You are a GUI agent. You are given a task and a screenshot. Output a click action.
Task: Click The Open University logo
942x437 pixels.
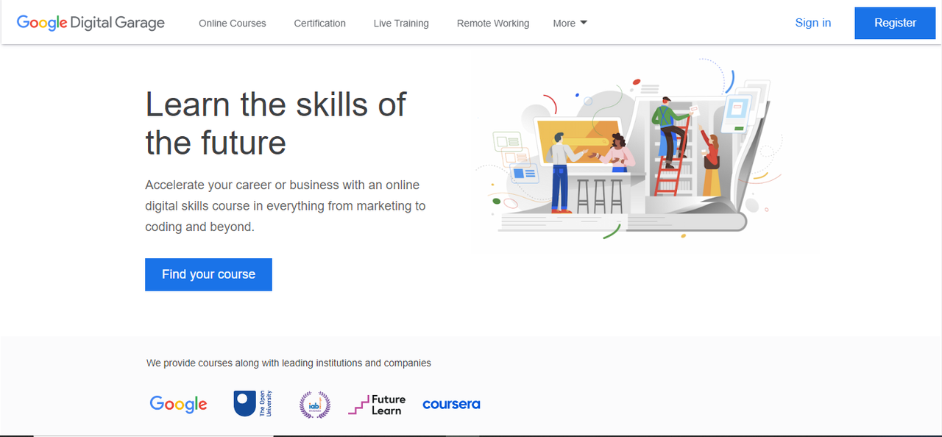(253, 404)
